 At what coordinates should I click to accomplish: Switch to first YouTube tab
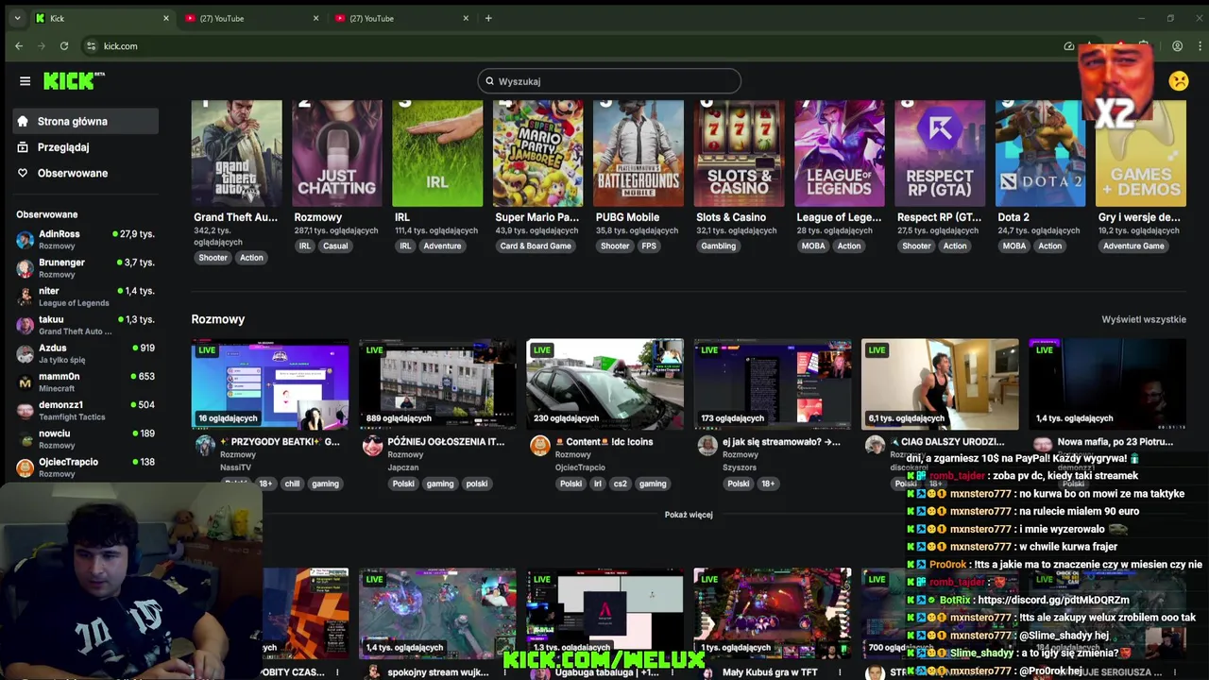(x=250, y=18)
